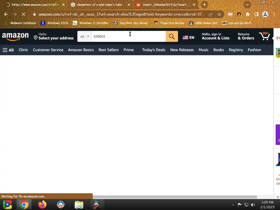
Task: Open Best Sellers link
Action: [x=109, y=50]
